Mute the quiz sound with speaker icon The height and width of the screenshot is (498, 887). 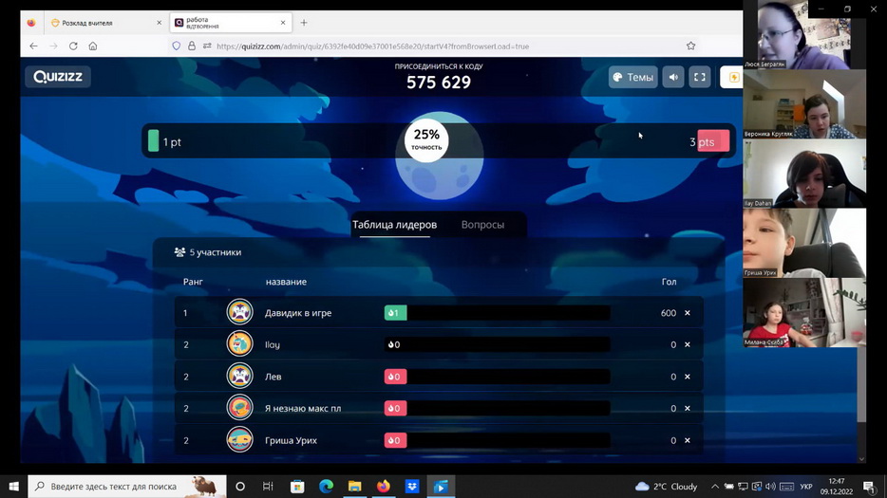click(x=673, y=78)
